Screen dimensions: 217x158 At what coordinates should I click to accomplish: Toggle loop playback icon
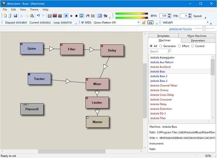82,16
